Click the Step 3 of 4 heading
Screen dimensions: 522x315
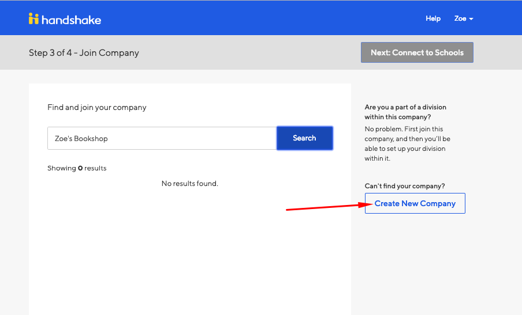point(84,53)
